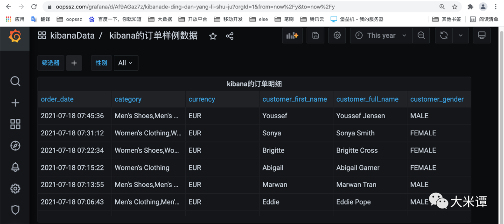Refresh the dashboard
504x224 pixels.
[x=444, y=35]
